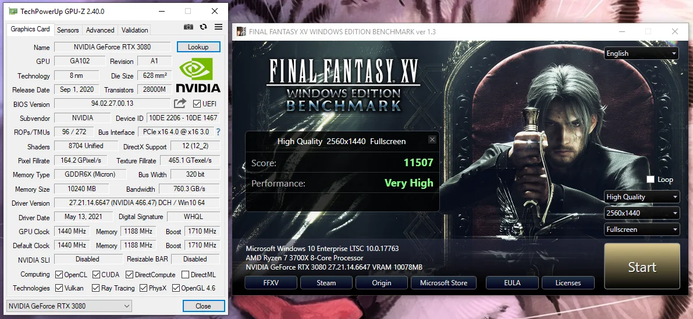Open the EULA button
Screen dimensions: 693x319
coord(512,283)
